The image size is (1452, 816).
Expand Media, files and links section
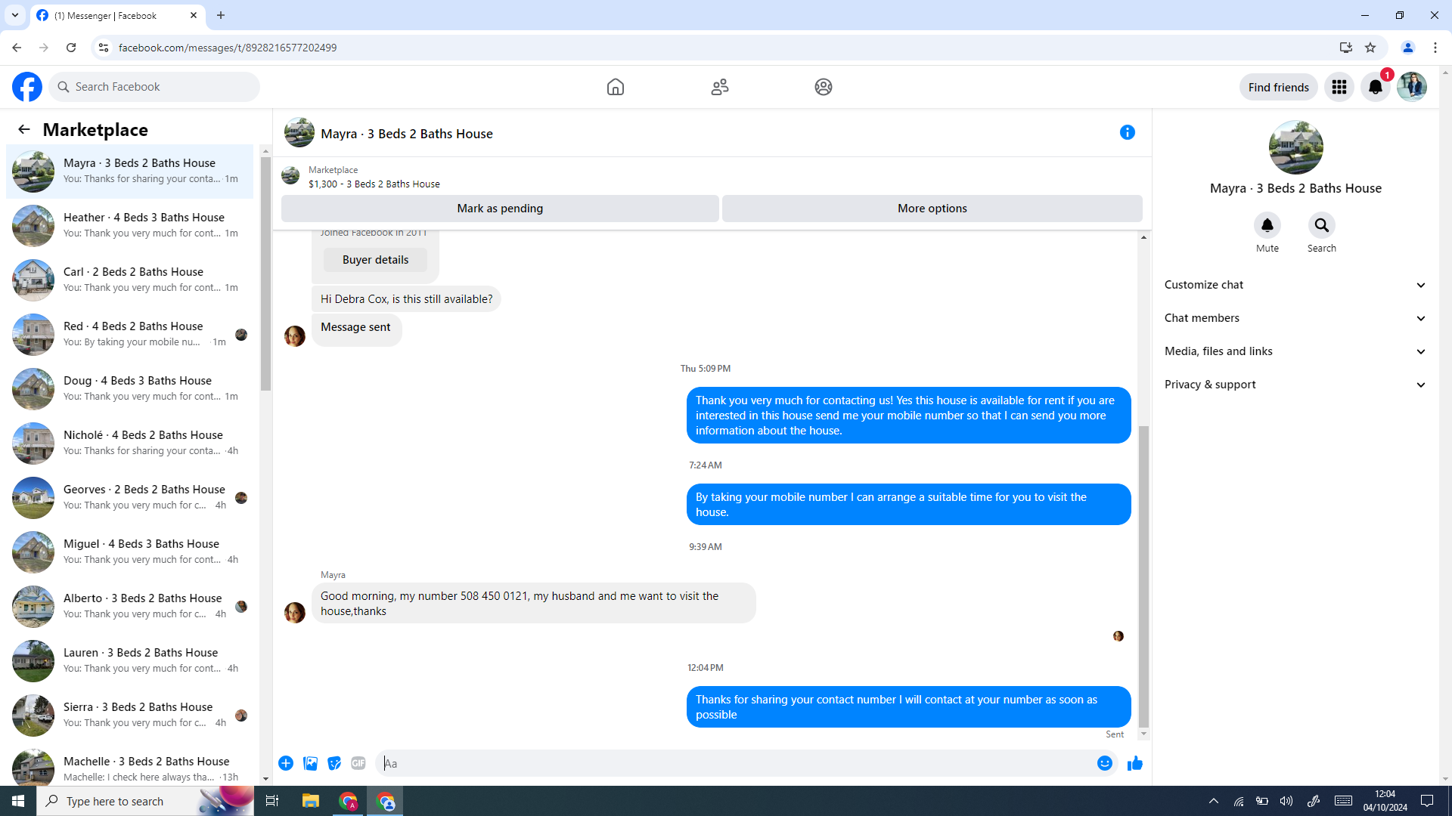coord(1295,351)
